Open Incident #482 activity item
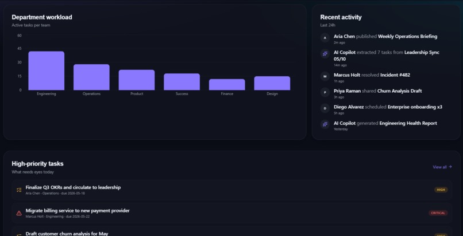 point(395,75)
